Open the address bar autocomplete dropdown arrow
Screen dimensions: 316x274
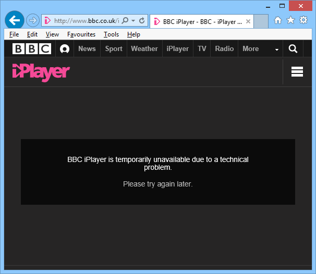click(133, 20)
